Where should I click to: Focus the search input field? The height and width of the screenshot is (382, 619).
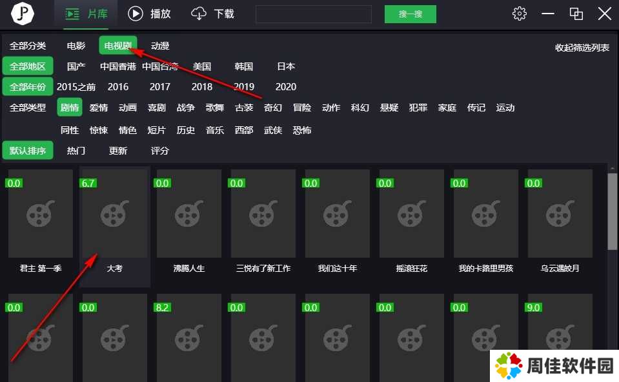(x=314, y=14)
